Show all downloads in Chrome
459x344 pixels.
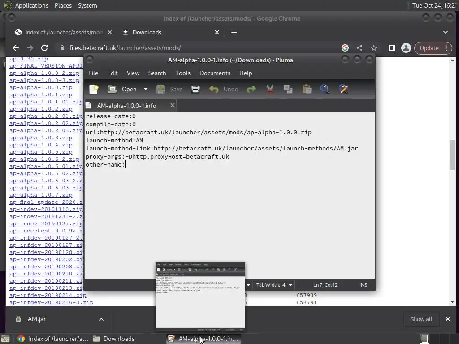tap(421, 319)
